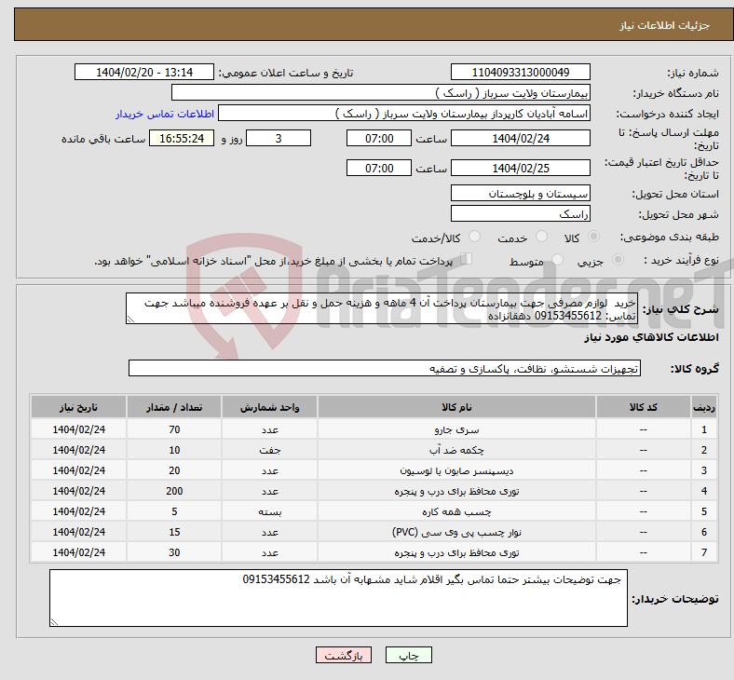
Task: Click the price validity date 1404/02/25 field
Action: [520, 168]
